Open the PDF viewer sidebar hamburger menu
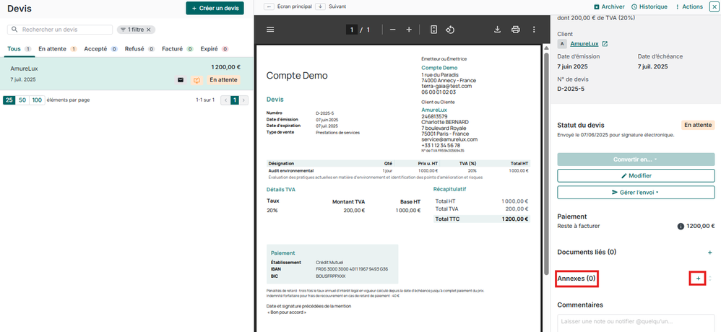Viewport: 721px width, 332px height. 270,30
